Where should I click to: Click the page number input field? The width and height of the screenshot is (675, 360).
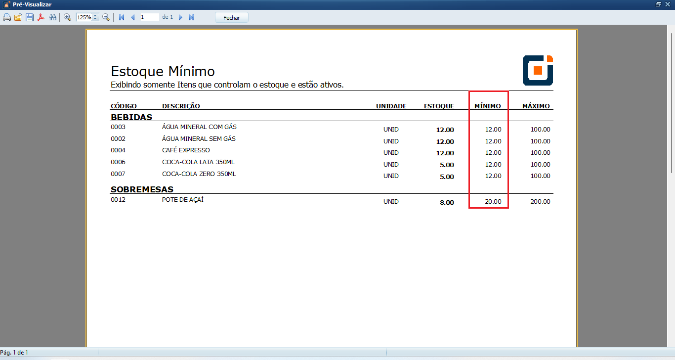tap(149, 17)
